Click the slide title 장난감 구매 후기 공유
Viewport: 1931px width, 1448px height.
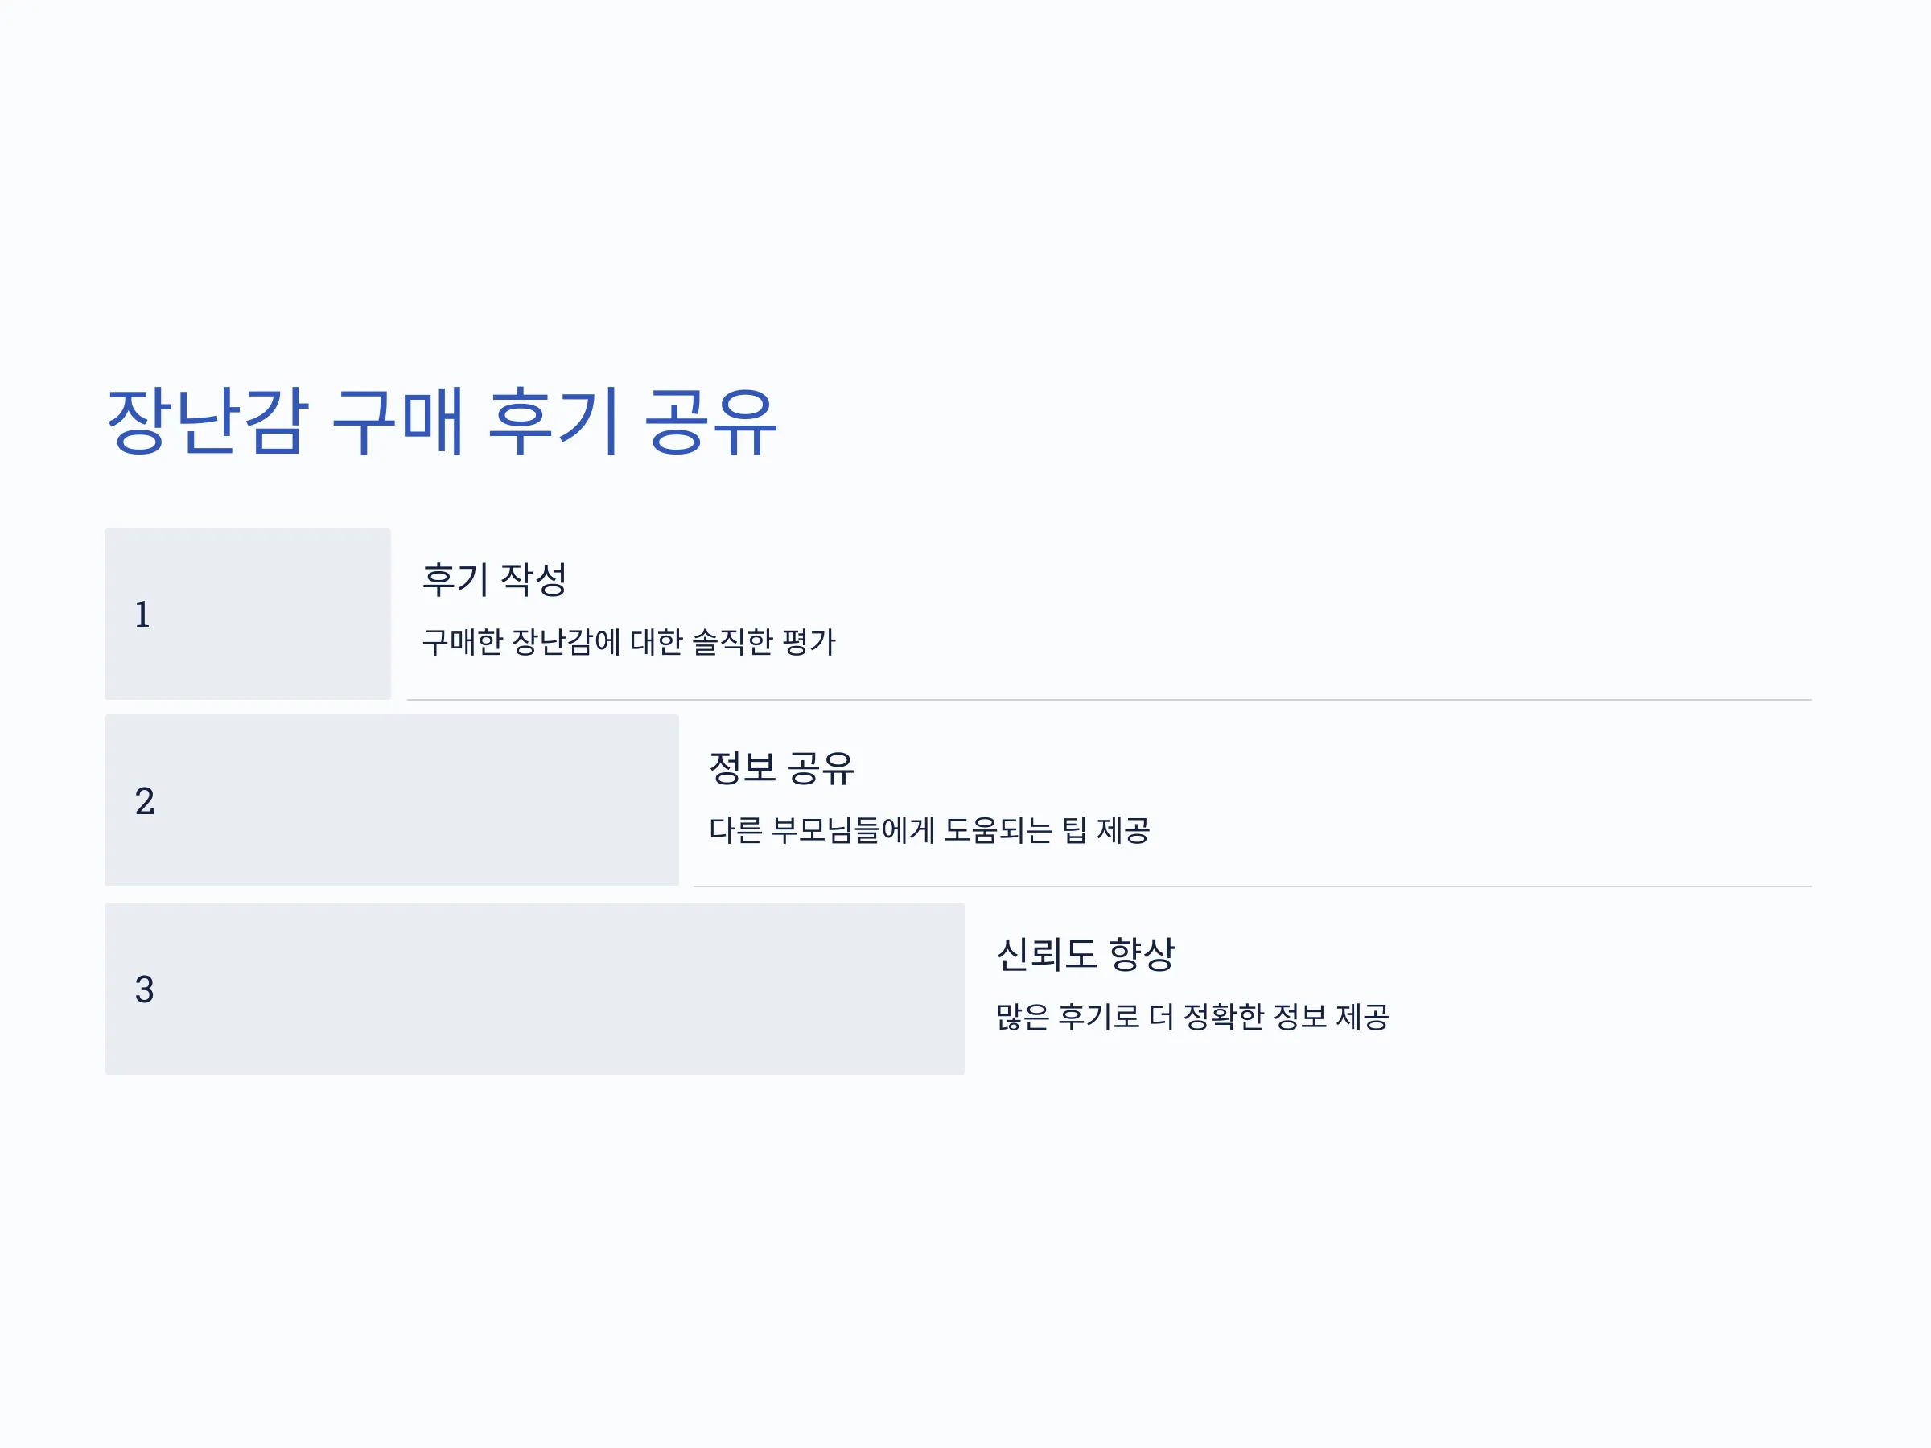442,422
